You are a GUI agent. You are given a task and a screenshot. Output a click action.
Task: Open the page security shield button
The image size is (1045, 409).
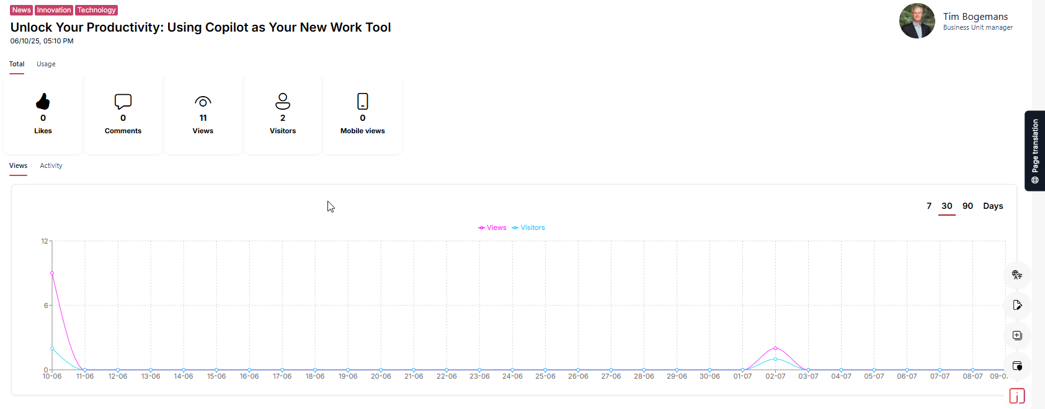coord(1017,366)
